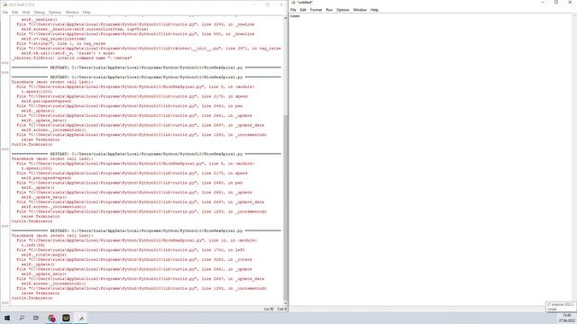This screenshot has height=324, width=577.
Task: Close the untitled editor window
Action: point(570,3)
